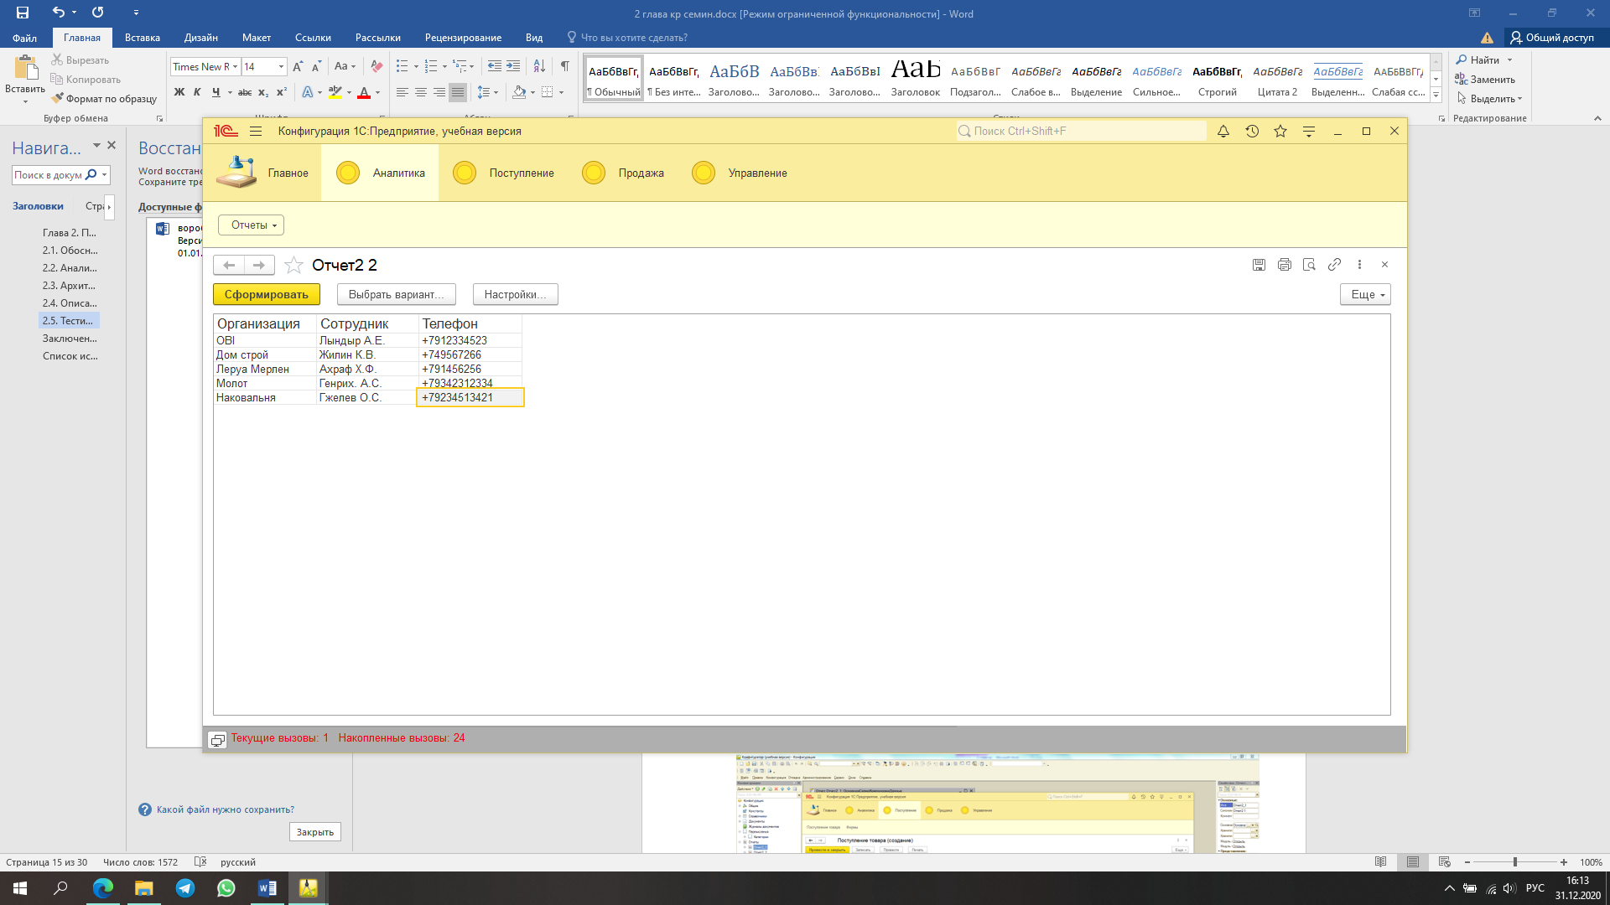Click the 1C search field
The width and height of the screenshot is (1610, 905).
click(1082, 132)
